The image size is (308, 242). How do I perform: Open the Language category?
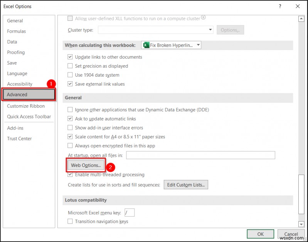click(17, 74)
